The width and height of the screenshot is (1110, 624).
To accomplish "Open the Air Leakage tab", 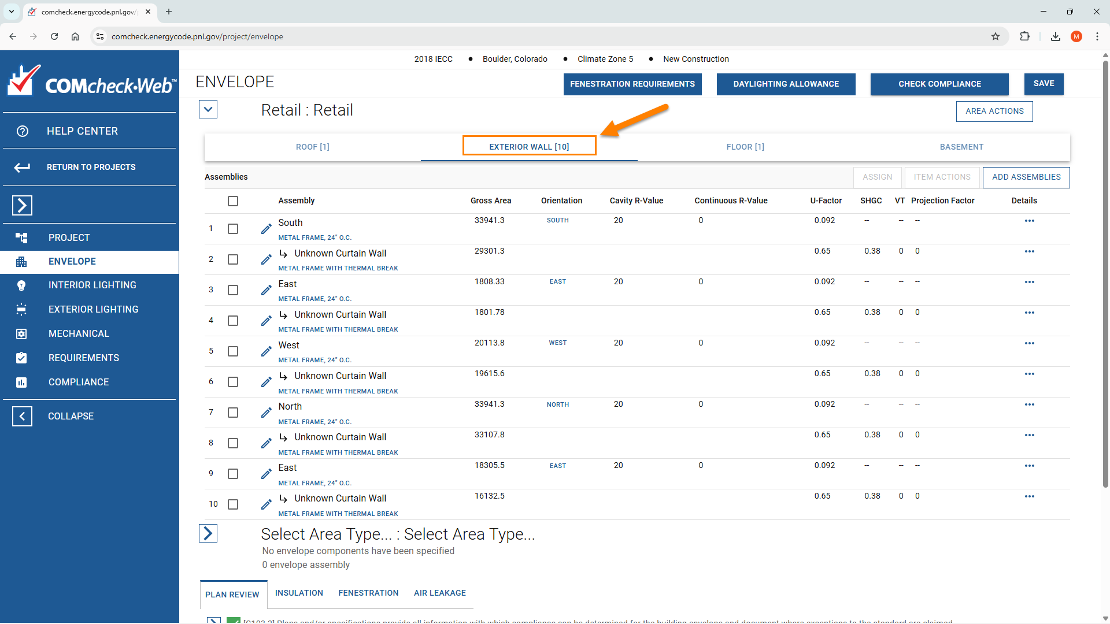I will coord(440,593).
